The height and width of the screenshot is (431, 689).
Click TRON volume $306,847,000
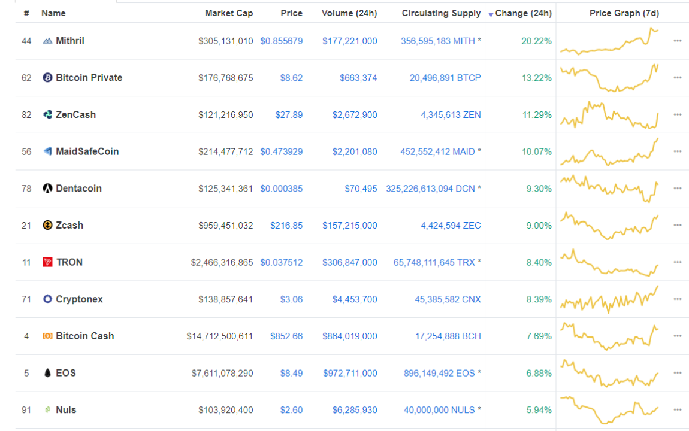(x=350, y=262)
